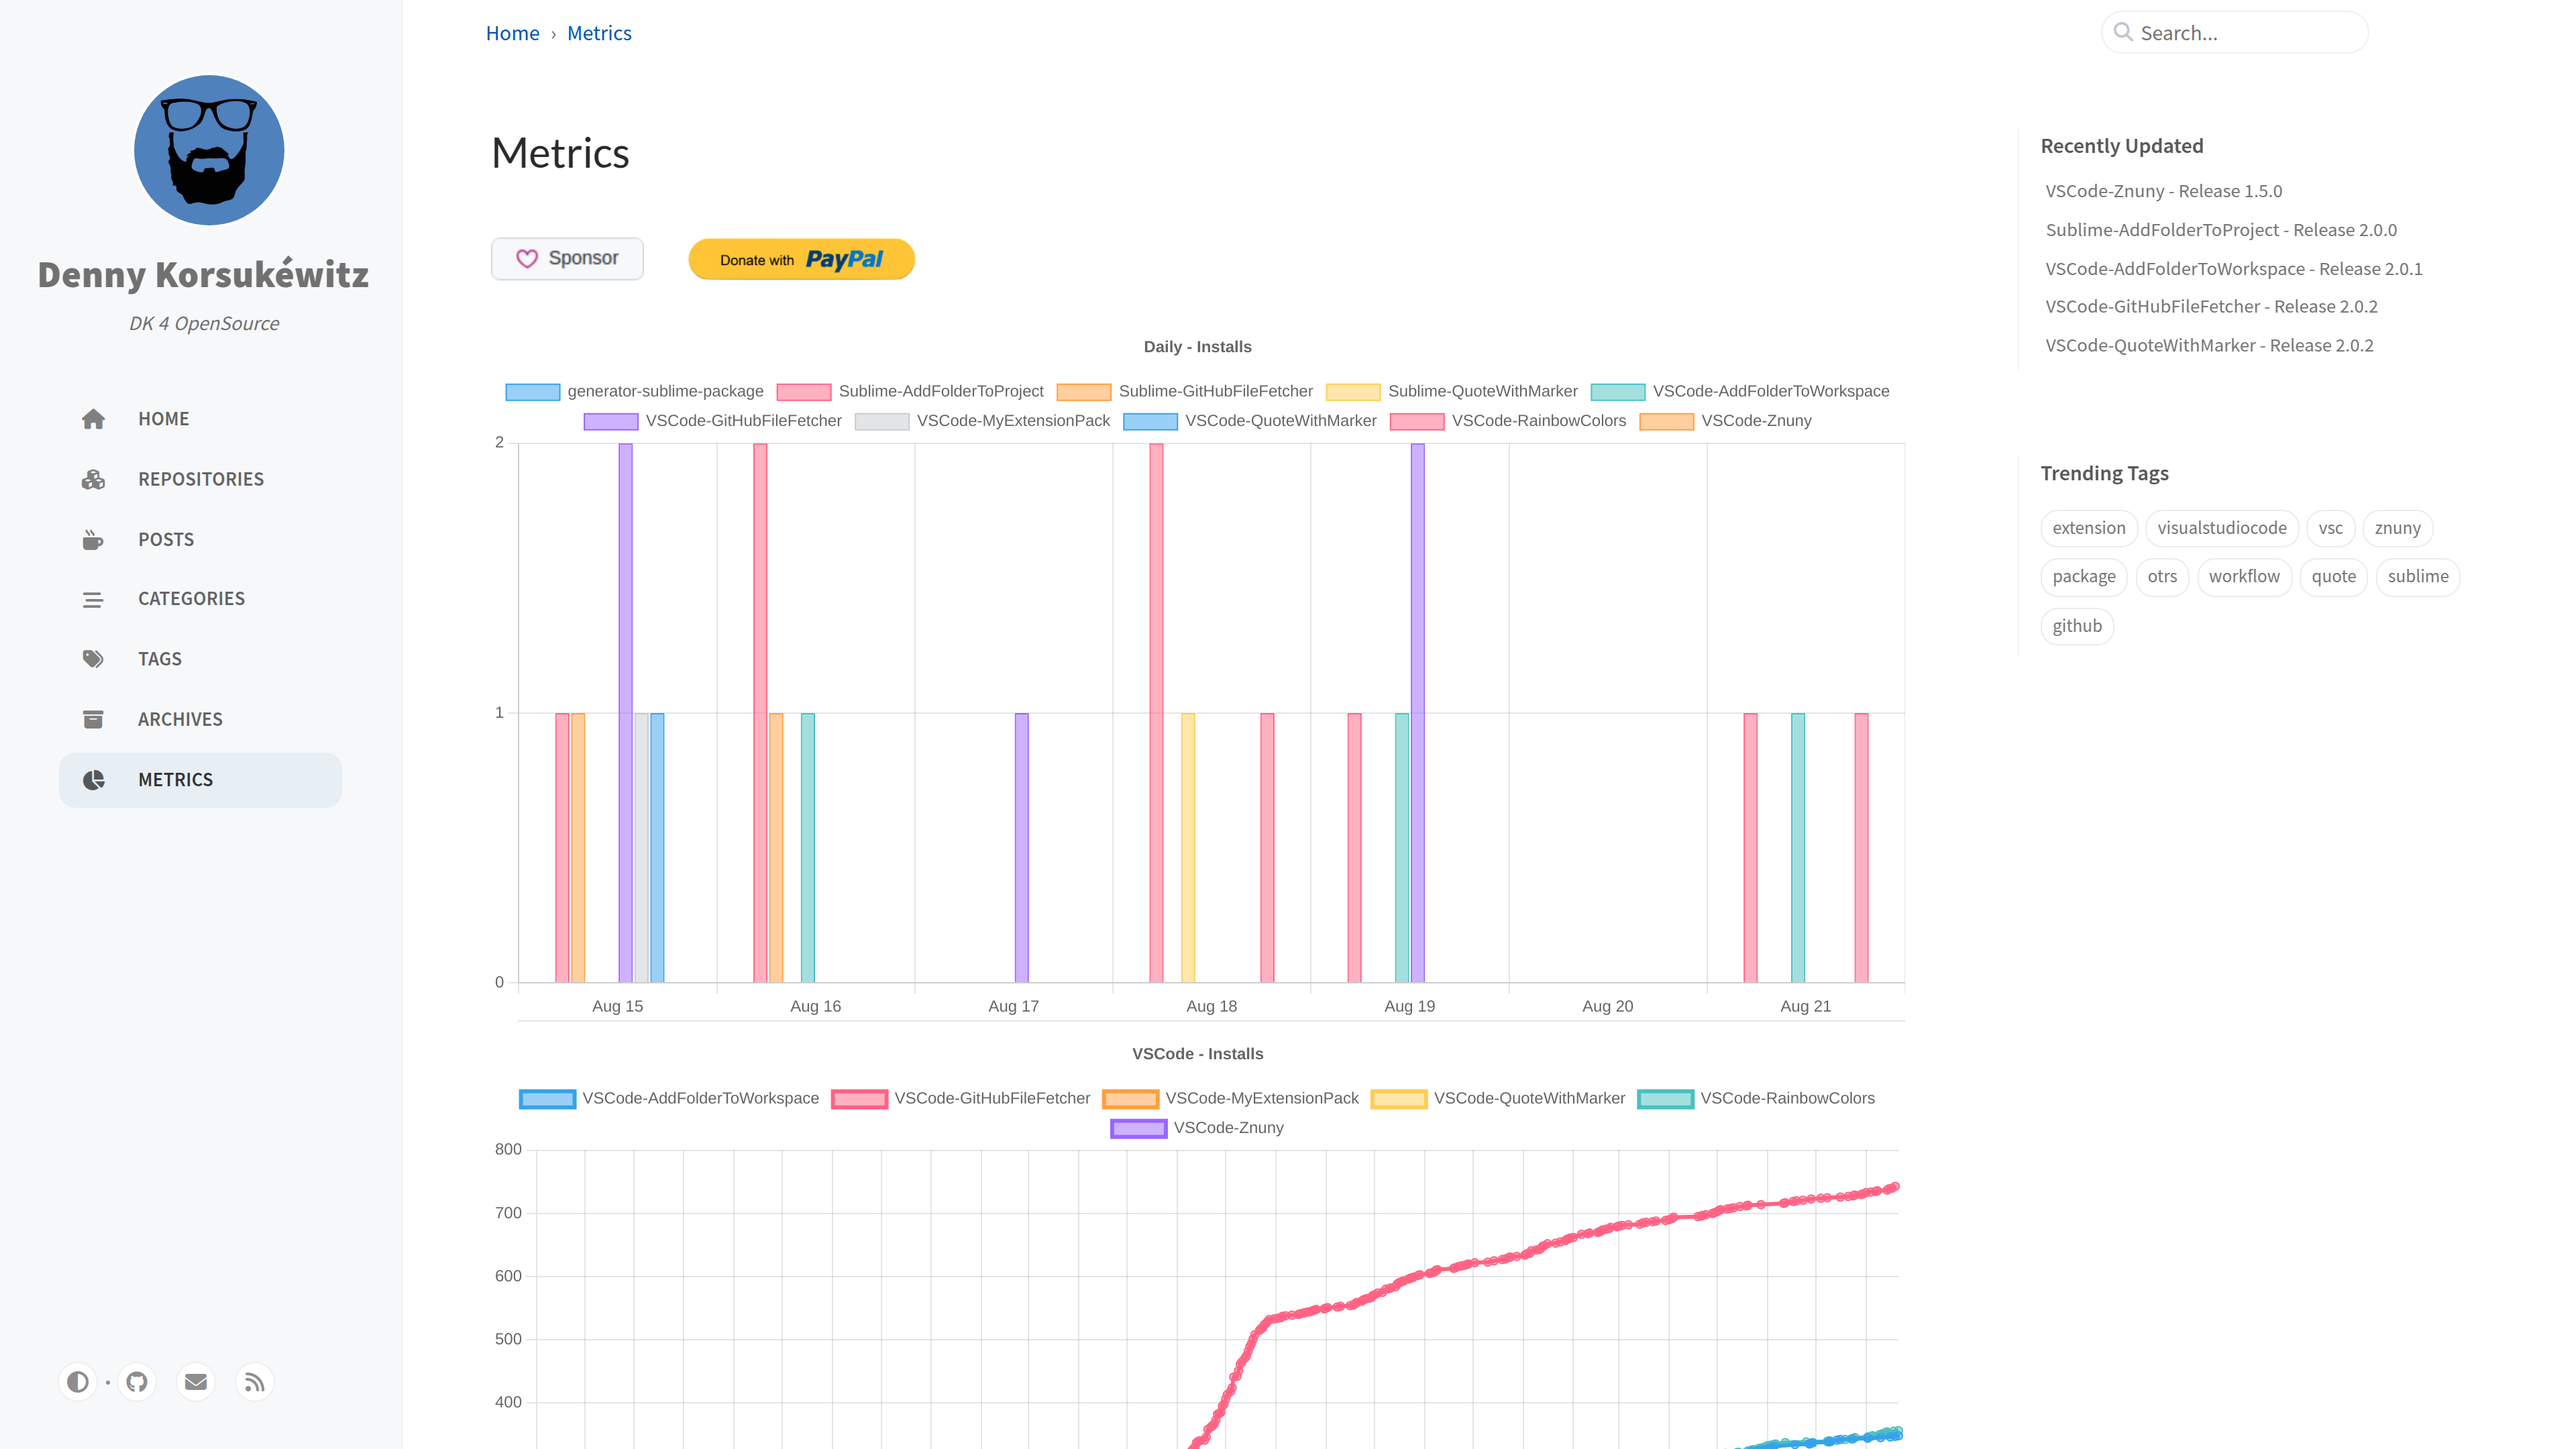Open VSCode-AddFolderToWorkspace Release 2.0.1 link

coord(2233,269)
